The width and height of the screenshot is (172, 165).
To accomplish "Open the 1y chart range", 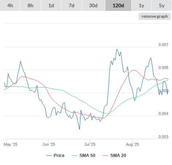I will (x=142, y=5).
